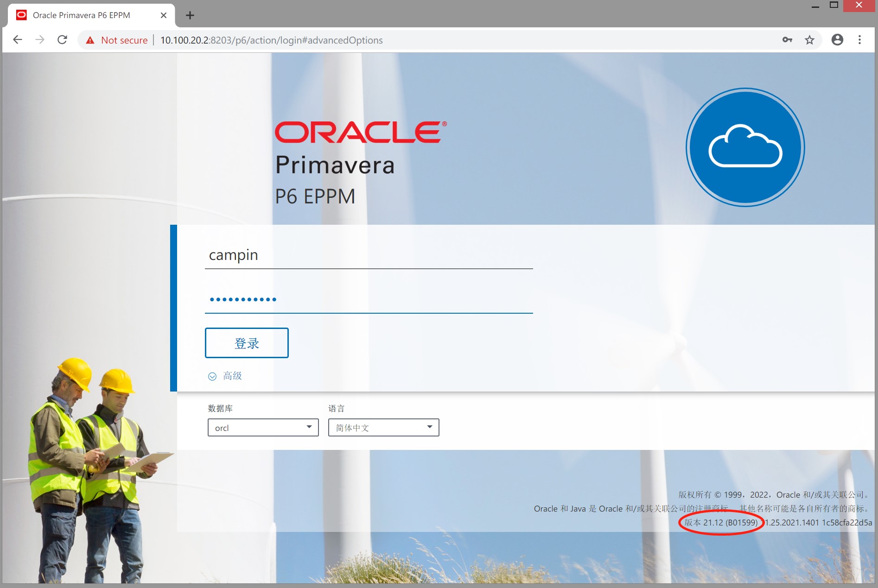Open a new browser tab
878x588 pixels.
point(190,15)
